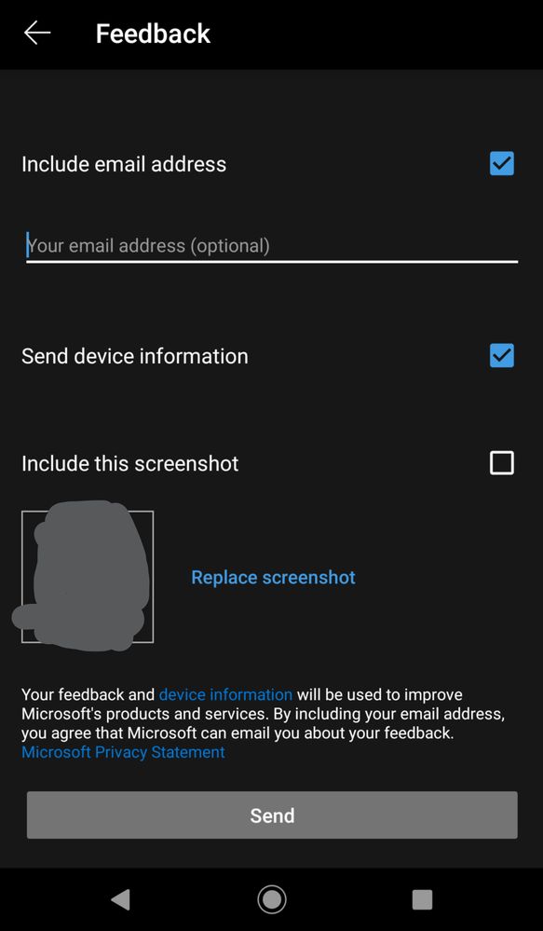Open the device information link

point(225,694)
